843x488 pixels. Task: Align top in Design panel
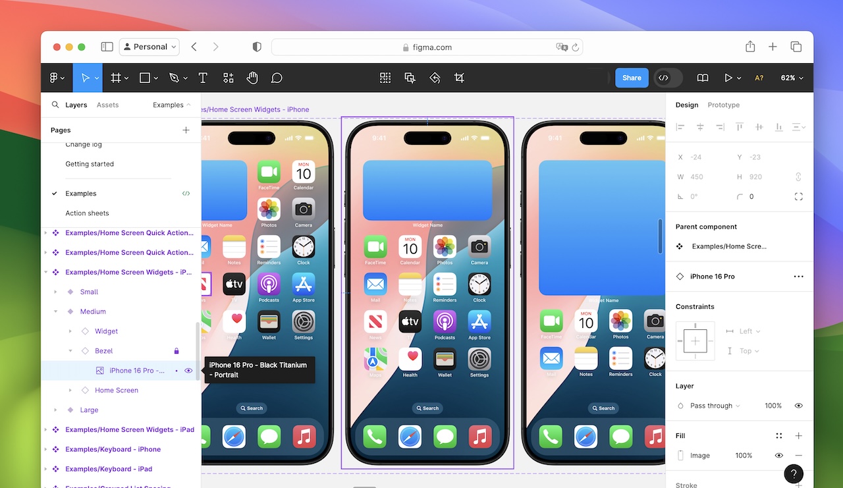(740, 127)
